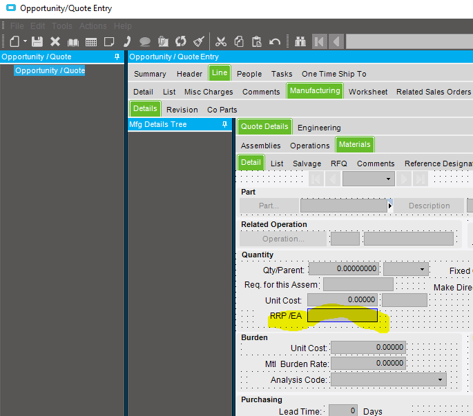This screenshot has height=416, width=473.
Task: Open Related Sales Orders tab
Action: [x=434, y=92]
